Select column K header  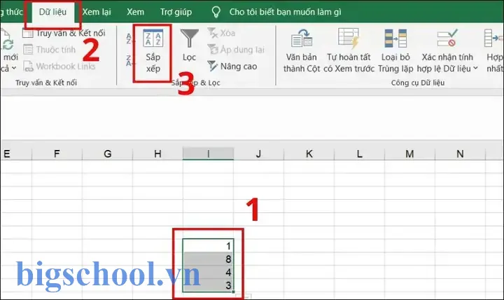[x=309, y=154]
